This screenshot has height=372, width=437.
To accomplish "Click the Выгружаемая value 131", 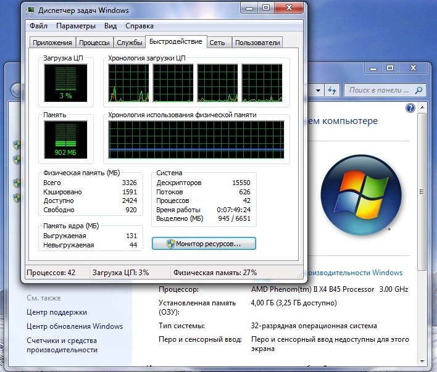I will point(131,236).
